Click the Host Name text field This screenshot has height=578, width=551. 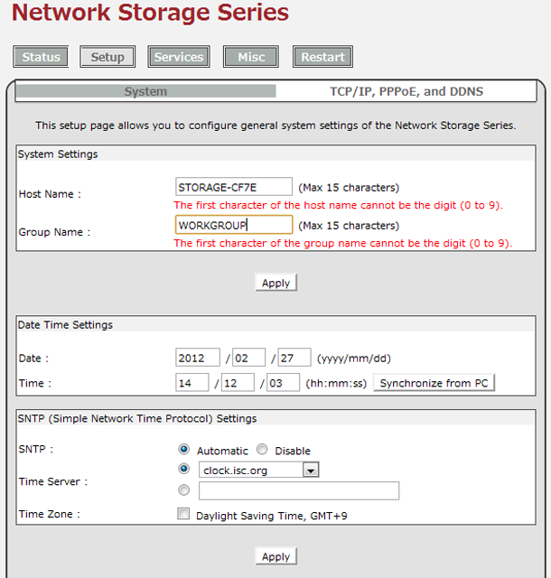[x=234, y=187]
